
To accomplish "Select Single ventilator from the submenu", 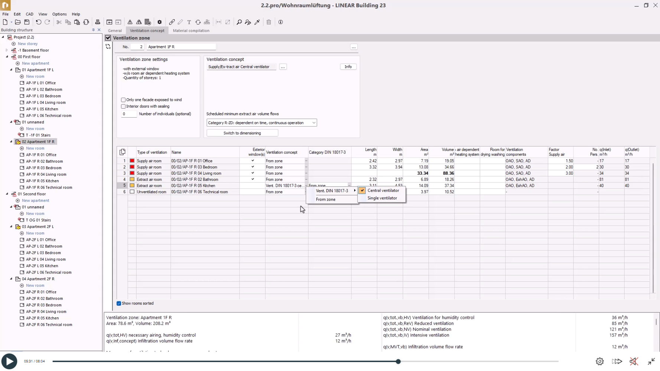I will pos(382,198).
